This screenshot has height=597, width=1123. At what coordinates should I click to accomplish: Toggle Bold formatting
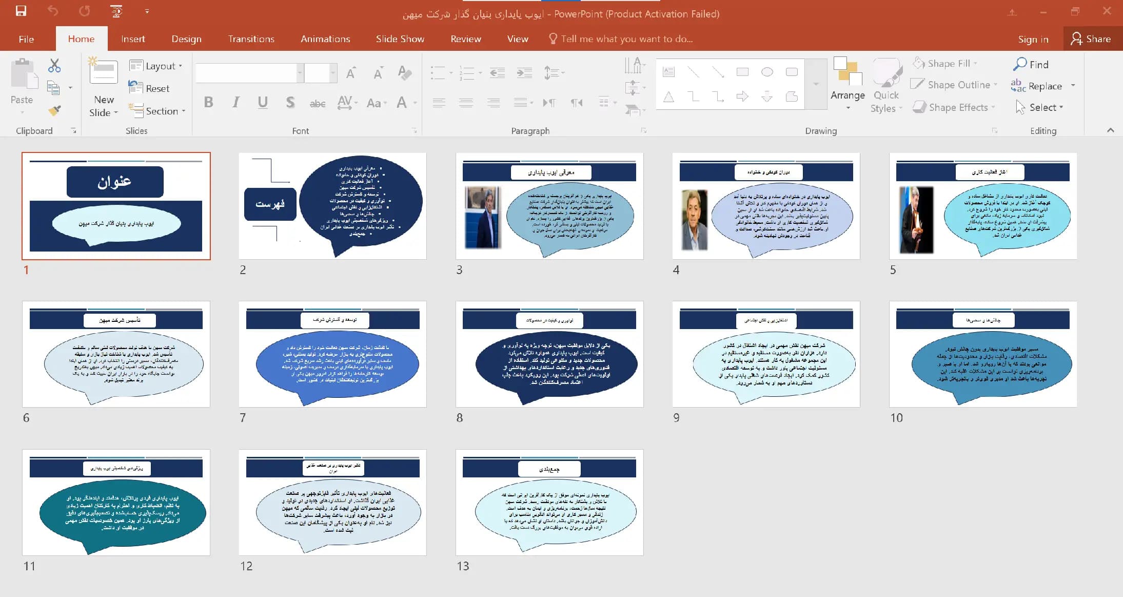click(208, 102)
